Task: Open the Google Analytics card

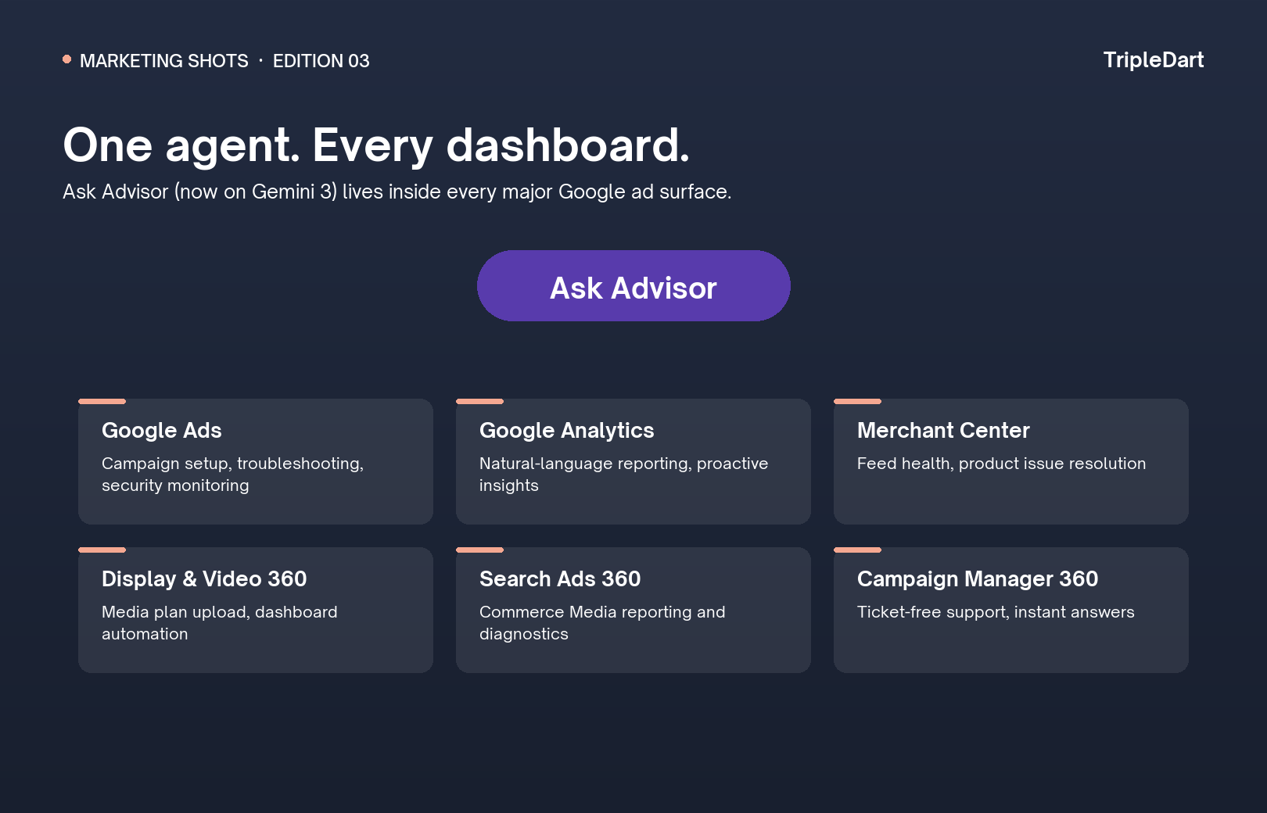Action: 633,461
